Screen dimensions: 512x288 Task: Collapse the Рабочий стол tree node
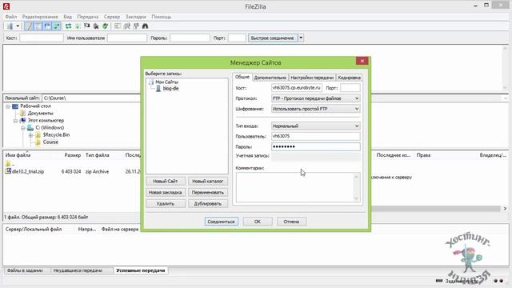pyautogui.click(x=8, y=106)
